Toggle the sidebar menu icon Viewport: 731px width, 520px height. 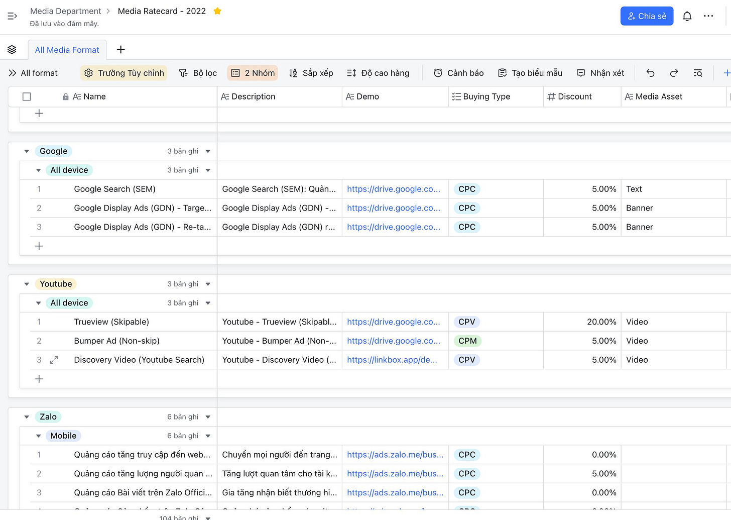13,16
